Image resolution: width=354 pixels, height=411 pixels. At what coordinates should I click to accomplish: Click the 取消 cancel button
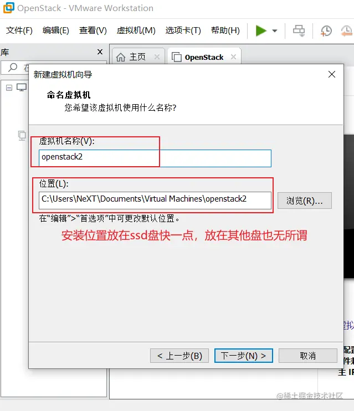click(308, 356)
